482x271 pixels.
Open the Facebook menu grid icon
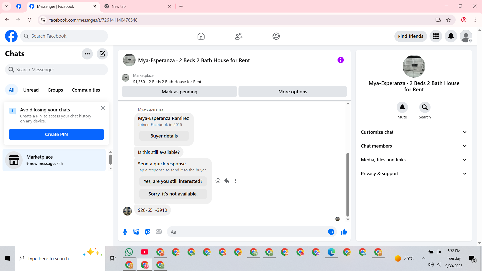(436, 36)
